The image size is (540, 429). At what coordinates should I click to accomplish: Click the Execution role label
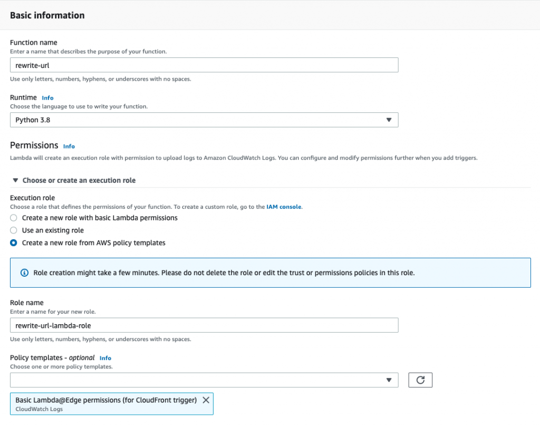pos(33,198)
